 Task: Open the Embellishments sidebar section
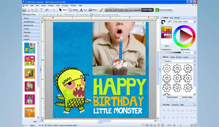31,22
